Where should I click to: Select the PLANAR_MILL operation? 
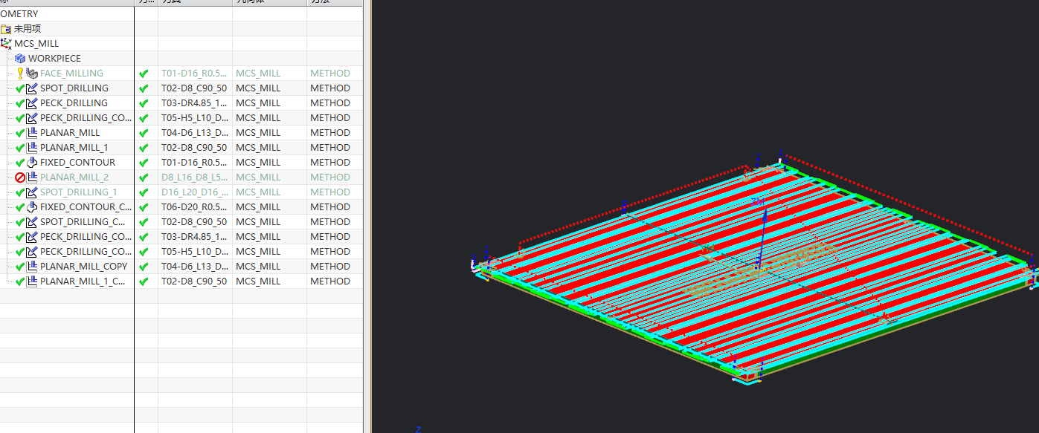(69, 133)
